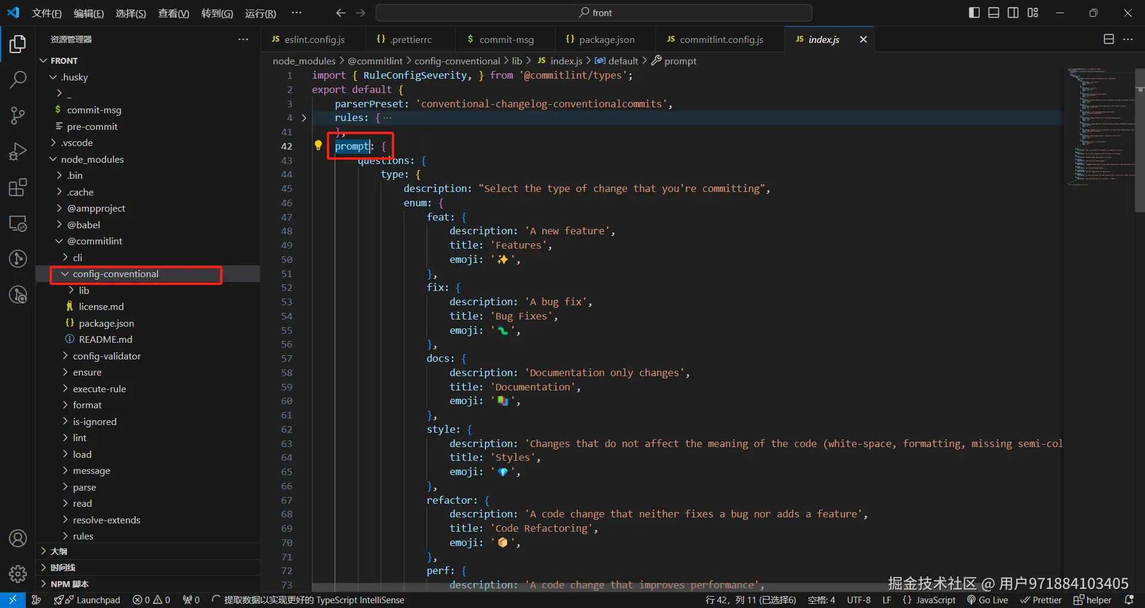1145x608 pixels.
Task: Switch to the package.json editor tab
Action: (x=606, y=39)
